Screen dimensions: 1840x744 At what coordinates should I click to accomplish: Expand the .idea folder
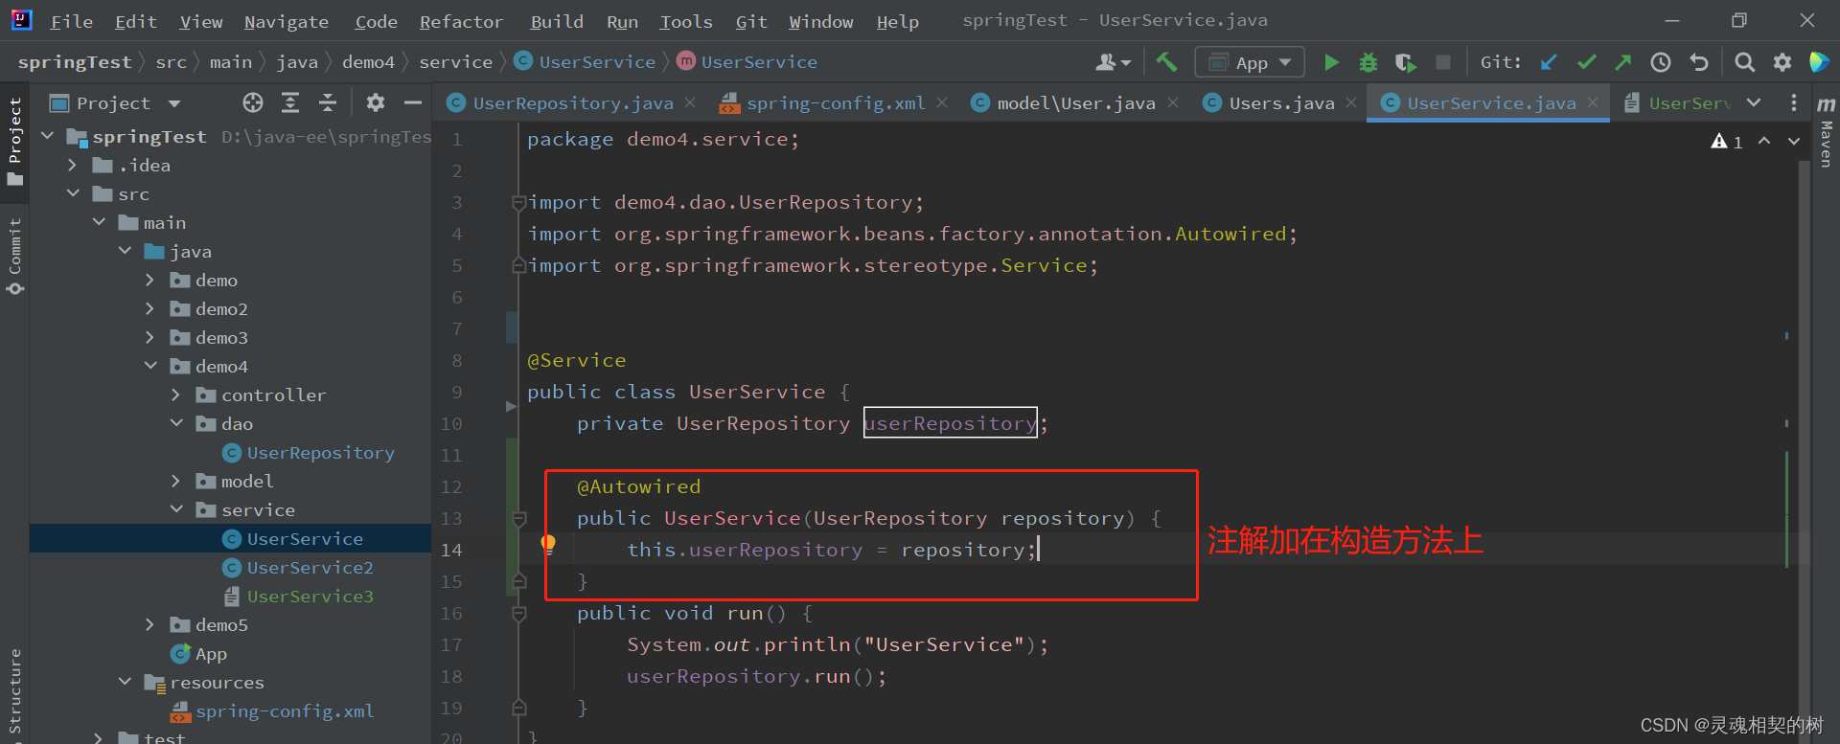(73, 166)
